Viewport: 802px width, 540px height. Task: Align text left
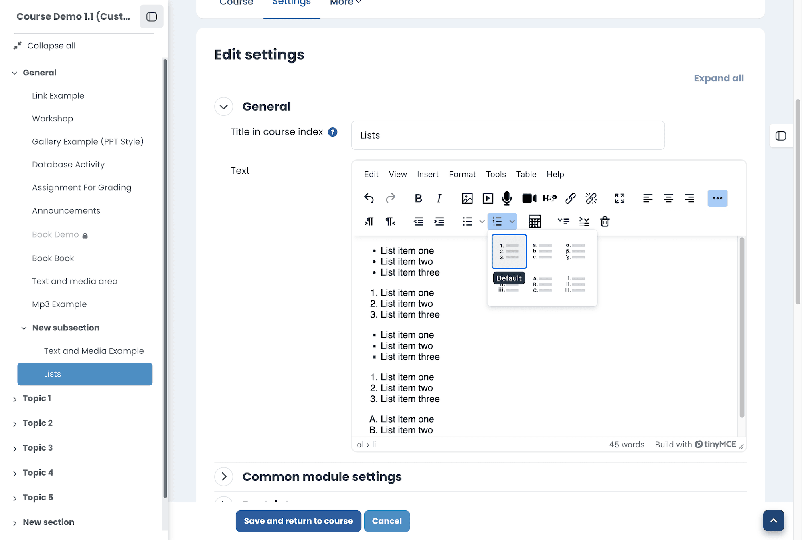pyautogui.click(x=648, y=198)
